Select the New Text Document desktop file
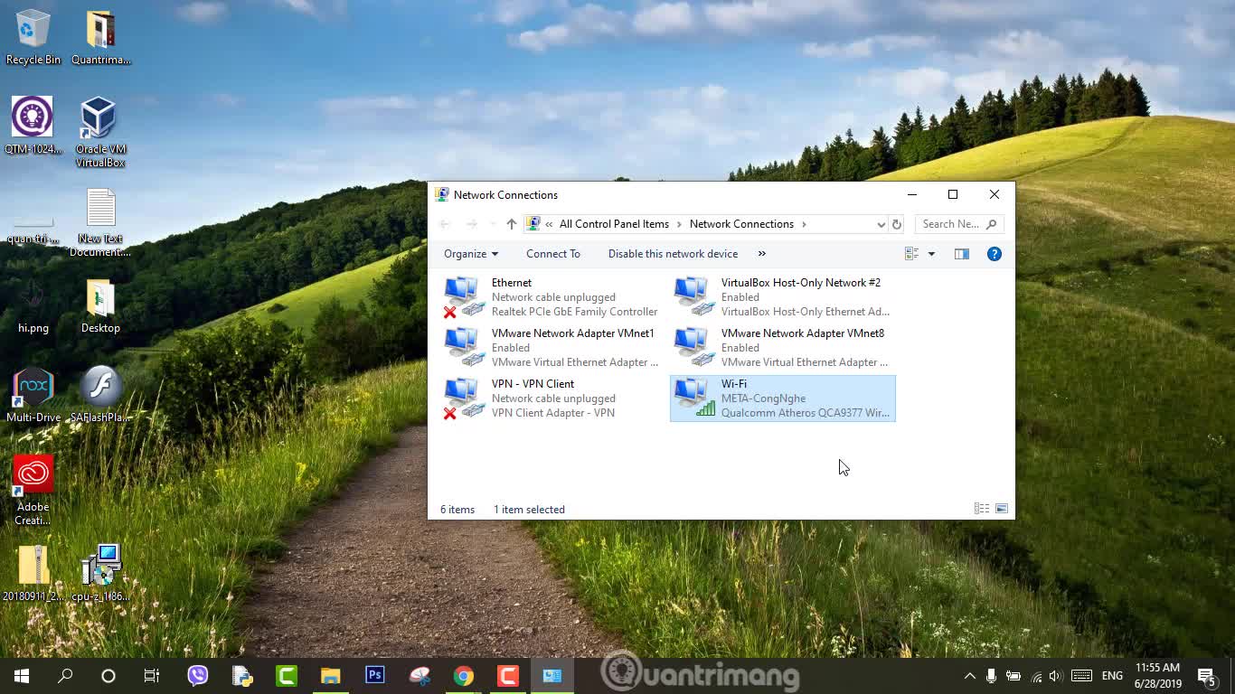The height and width of the screenshot is (694, 1235). (x=100, y=223)
